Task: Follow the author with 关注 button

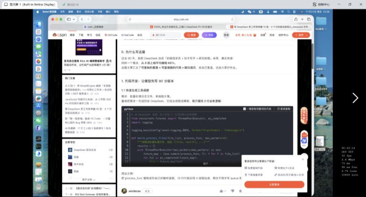Action: click(x=147, y=191)
